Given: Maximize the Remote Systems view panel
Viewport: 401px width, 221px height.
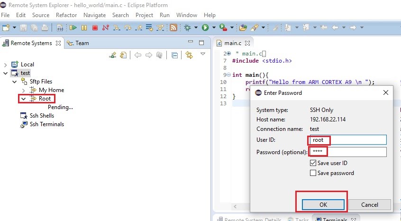Looking at the screenshot, I should [x=201, y=43].
